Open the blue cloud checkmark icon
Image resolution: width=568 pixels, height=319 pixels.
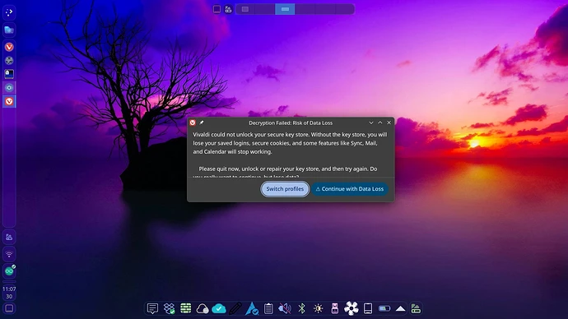point(219,308)
